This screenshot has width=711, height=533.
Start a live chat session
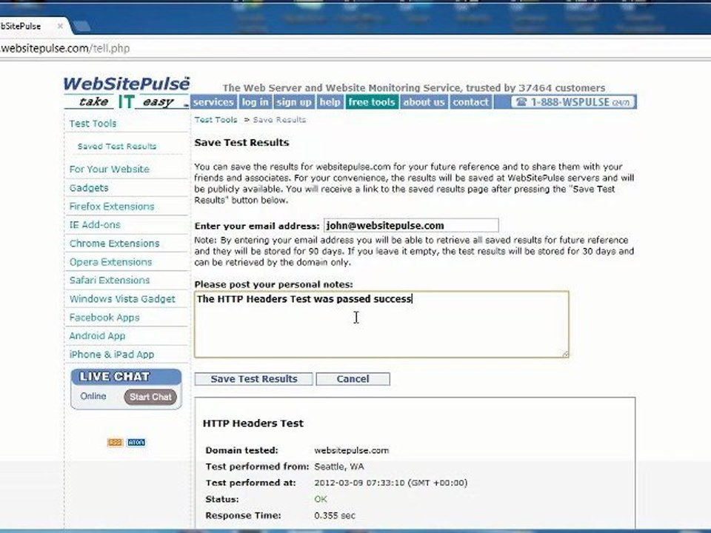[150, 397]
